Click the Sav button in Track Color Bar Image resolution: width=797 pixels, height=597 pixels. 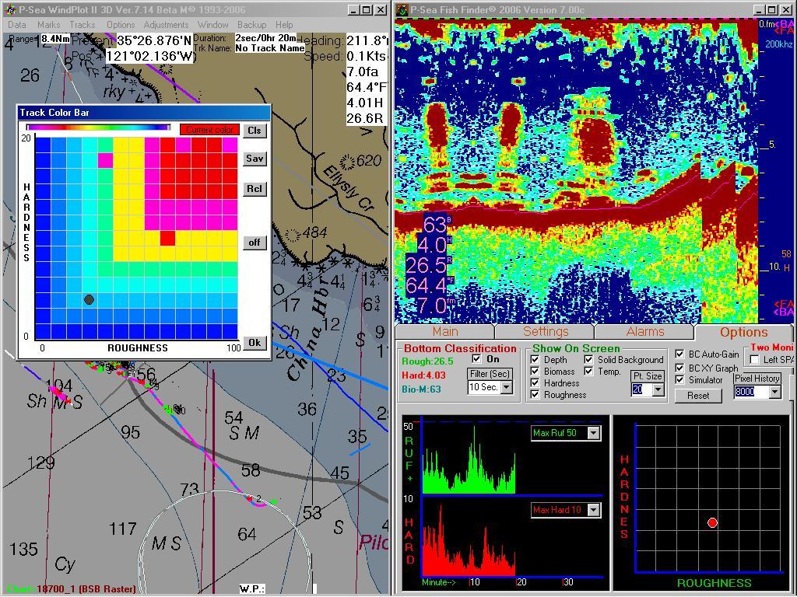[x=255, y=159]
